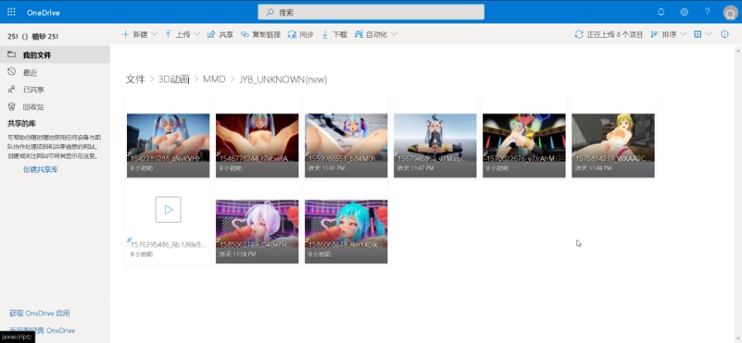The image size is (742, 343).
Task: Open the settings gear
Action: click(x=684, y=12)
